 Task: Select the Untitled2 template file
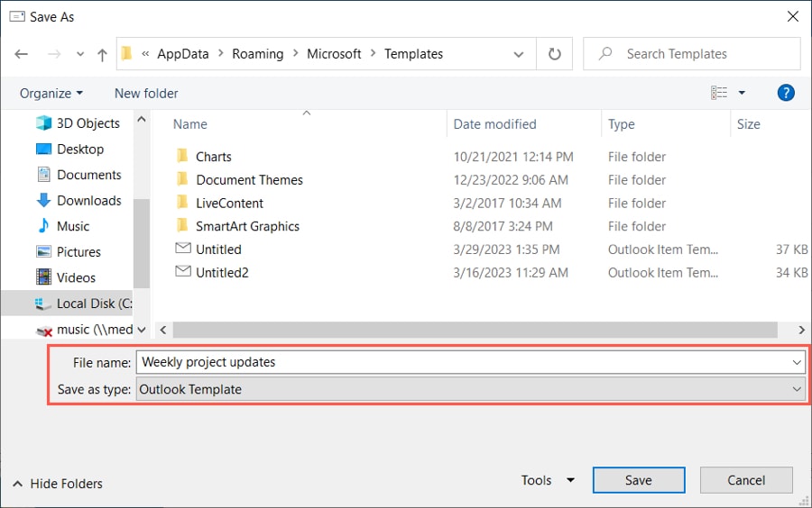click(x=222, y=273)
